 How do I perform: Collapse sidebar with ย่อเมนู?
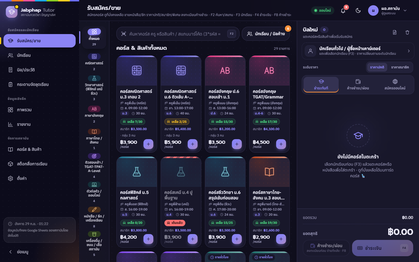[40, 252]
